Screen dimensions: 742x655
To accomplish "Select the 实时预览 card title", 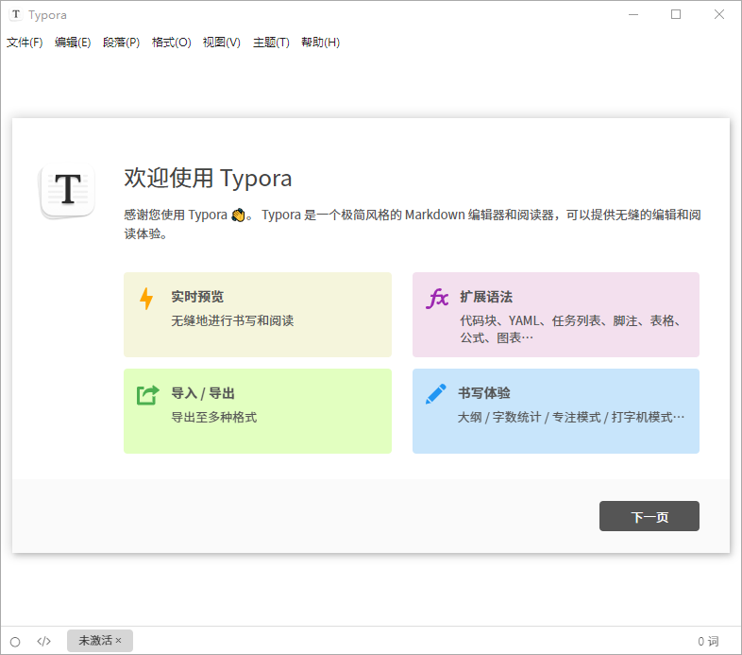I will 197,297.
